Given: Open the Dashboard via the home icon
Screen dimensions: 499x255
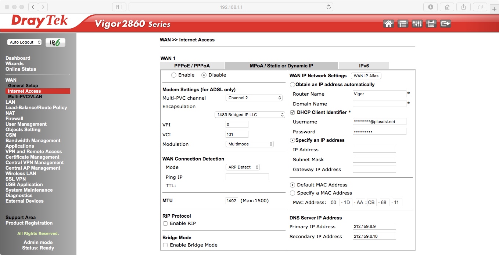Looking at the screenshot, I should click(388, 23).
